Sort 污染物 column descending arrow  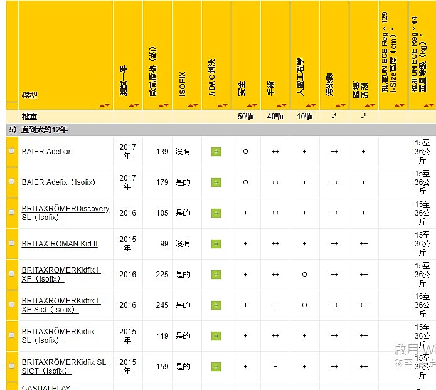pyautogui.click(x=343, y=105)
